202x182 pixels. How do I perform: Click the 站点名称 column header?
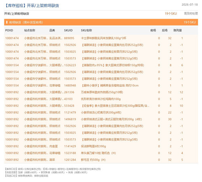pyautogui.click(x=29, y=30)
